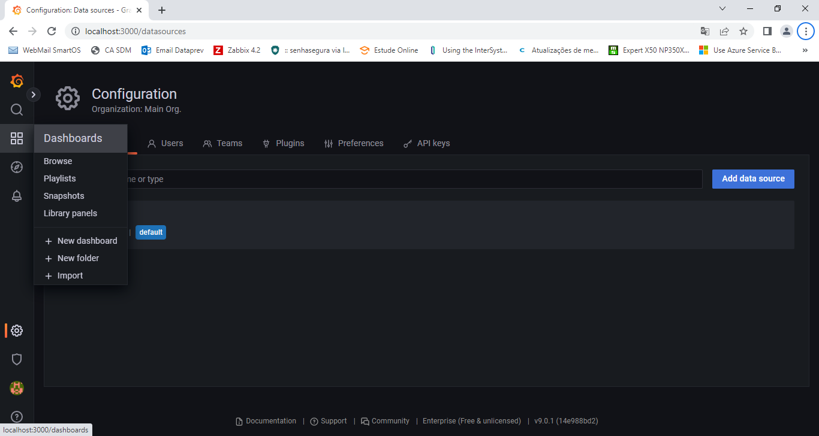The height and width of the screenshot is (436, 819).
Task: Open the API keys tab
Action: (426, 143)
